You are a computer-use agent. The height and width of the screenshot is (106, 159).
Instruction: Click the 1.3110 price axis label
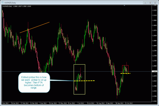point(154,15)
